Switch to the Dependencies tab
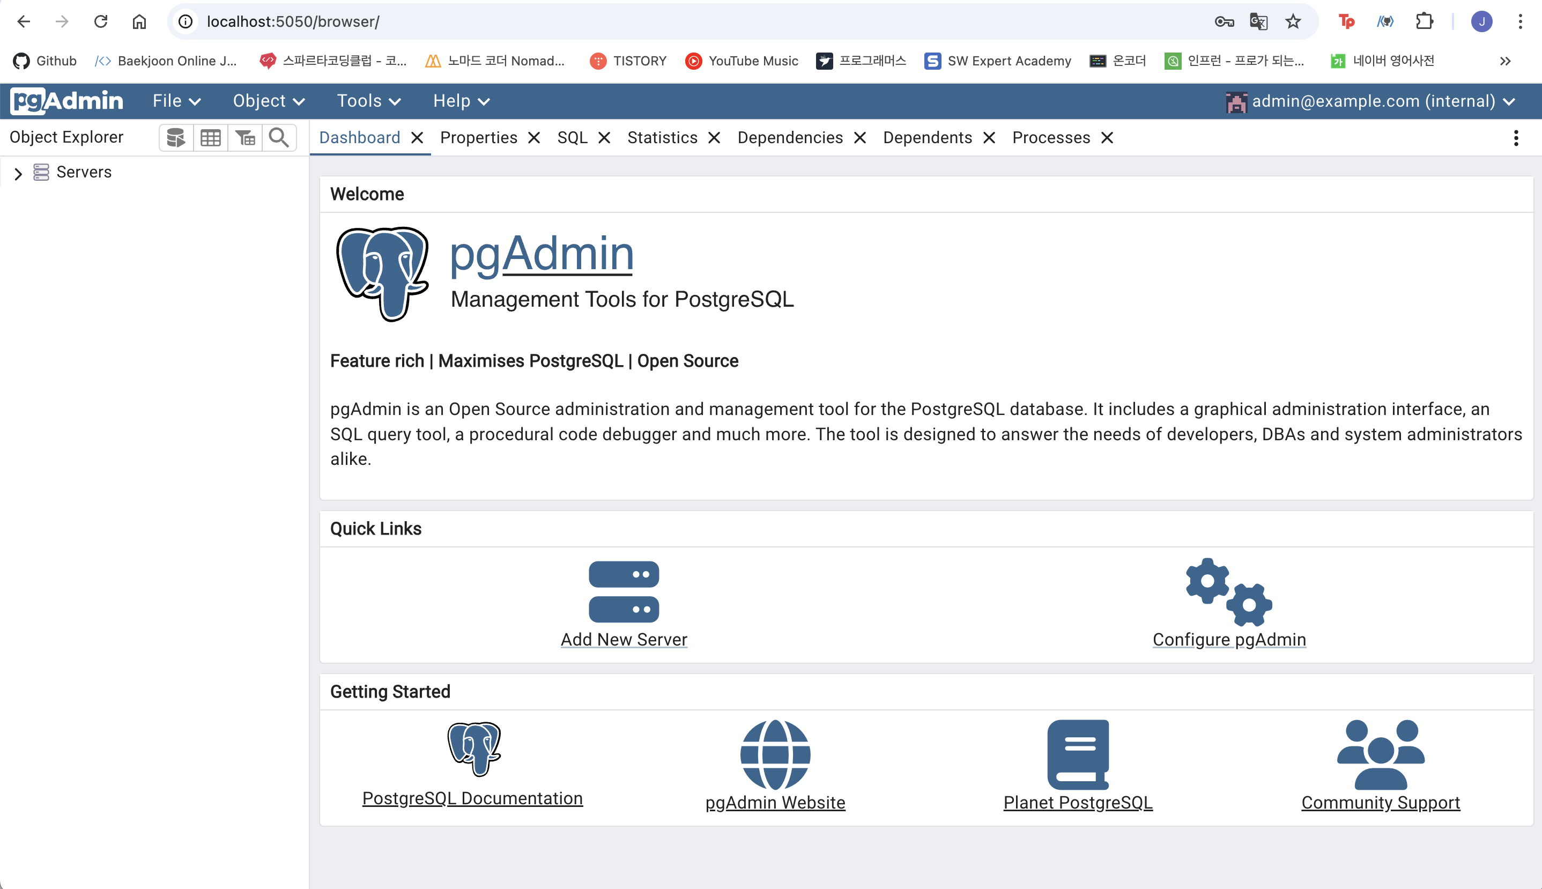Image resolution: width=1542 pixels, height=889 pixels. [x=789, y=137]
